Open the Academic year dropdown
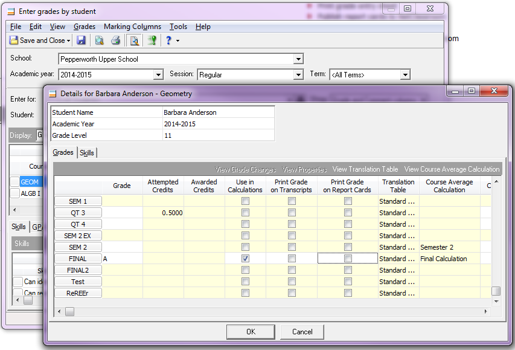515x350 pixels. click(x=158, y=75)
